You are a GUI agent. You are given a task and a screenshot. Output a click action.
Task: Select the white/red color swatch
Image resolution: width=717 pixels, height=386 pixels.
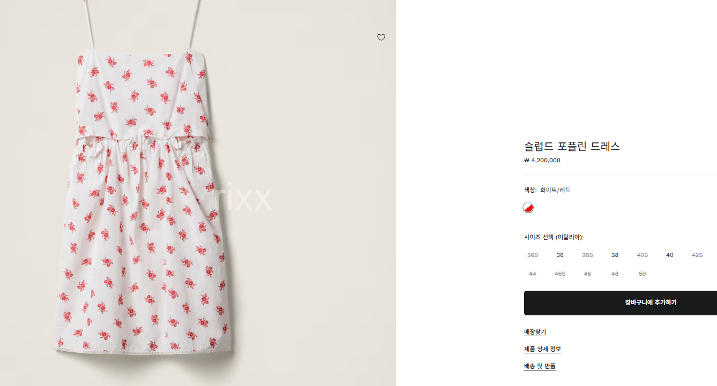(528, 208)
